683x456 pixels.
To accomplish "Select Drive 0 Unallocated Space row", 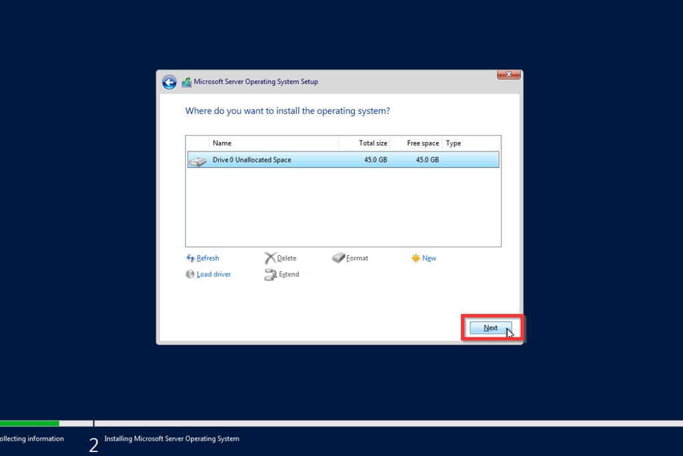I will click(x=344, y=160).
